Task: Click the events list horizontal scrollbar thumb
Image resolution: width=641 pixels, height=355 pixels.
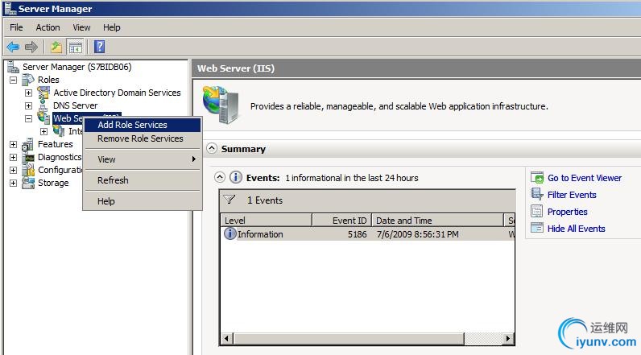Action: [349, 338]
